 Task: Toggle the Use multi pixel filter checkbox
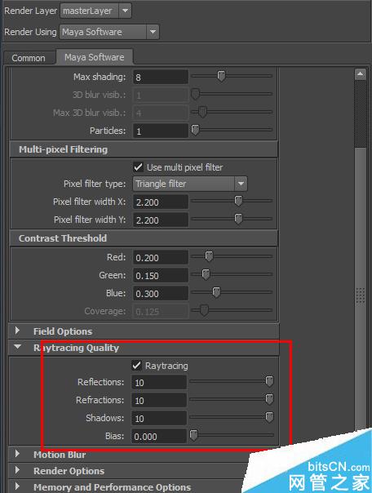(138, 167)
